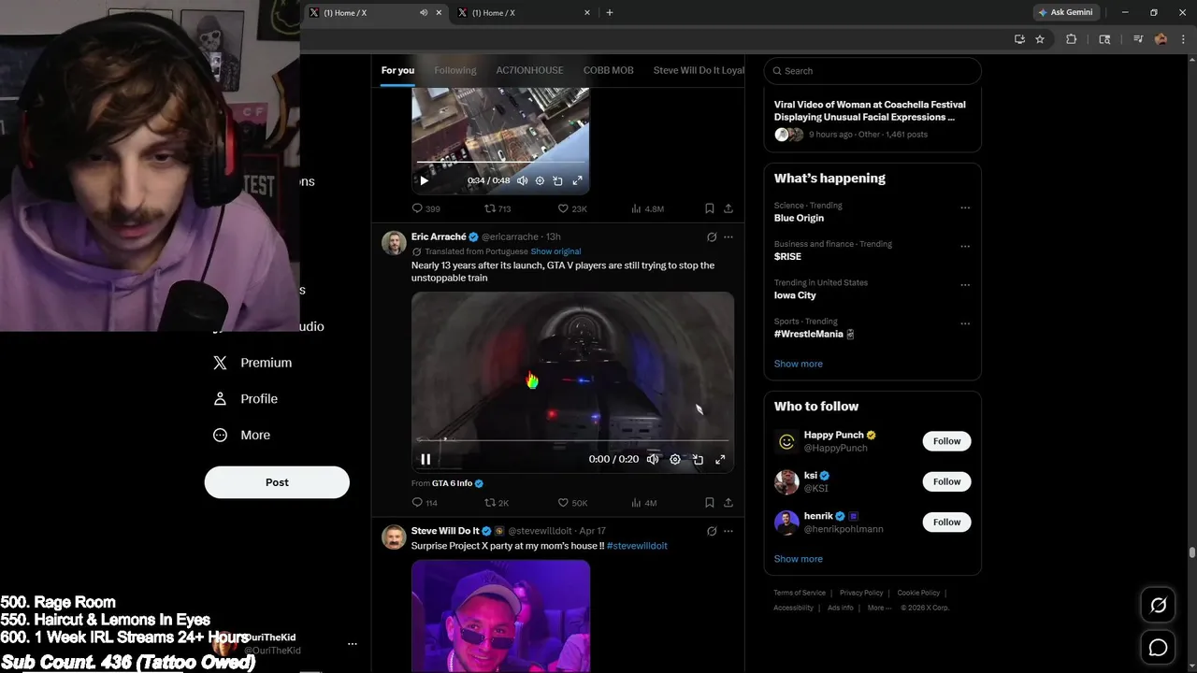Bookmark the post with 23K likes
The width and height of the screenshot is (1197, 673).
(x=710, y=208)
